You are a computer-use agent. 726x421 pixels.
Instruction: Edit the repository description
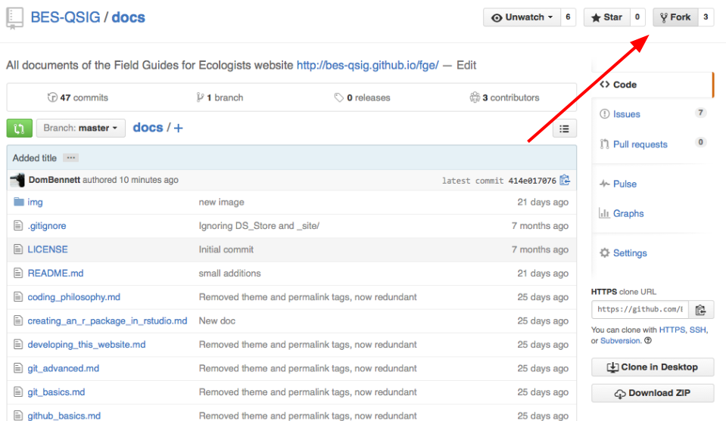click(x=466, y=65)
